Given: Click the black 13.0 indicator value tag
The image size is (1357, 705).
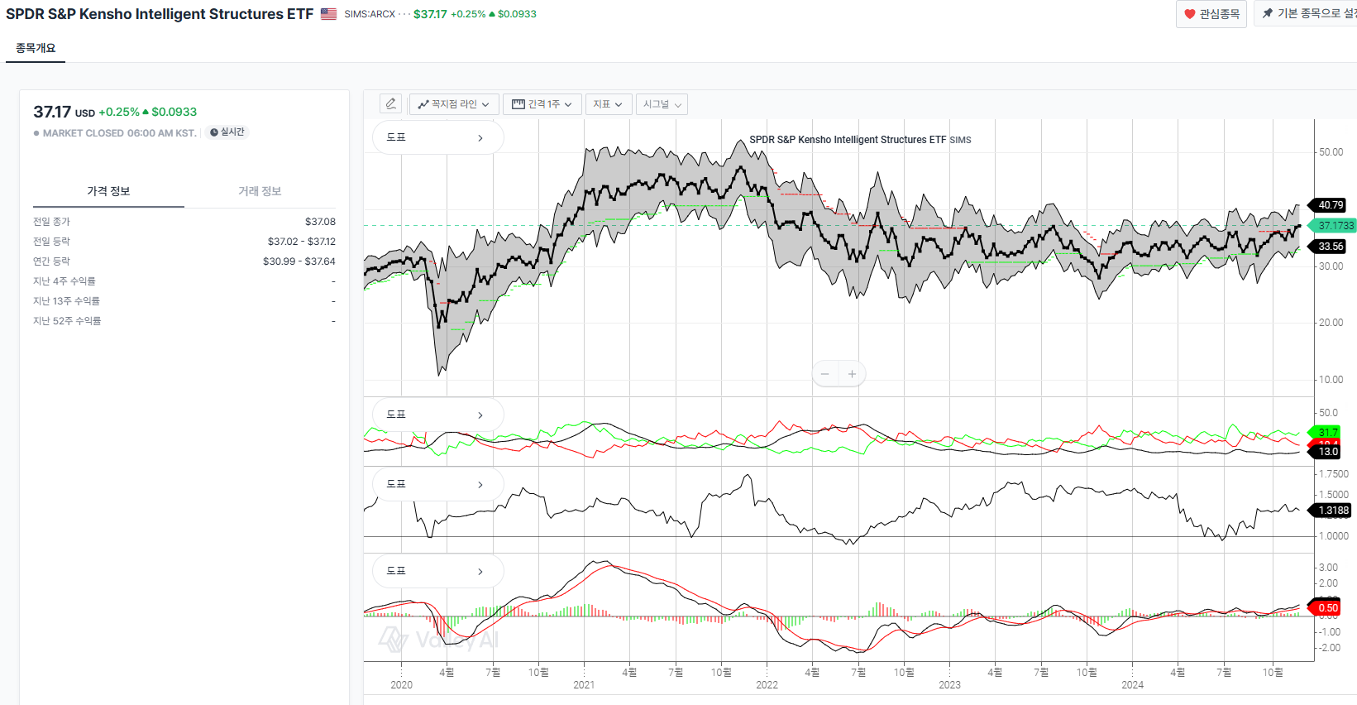Looking at the screenshot, I should 1326,452.
